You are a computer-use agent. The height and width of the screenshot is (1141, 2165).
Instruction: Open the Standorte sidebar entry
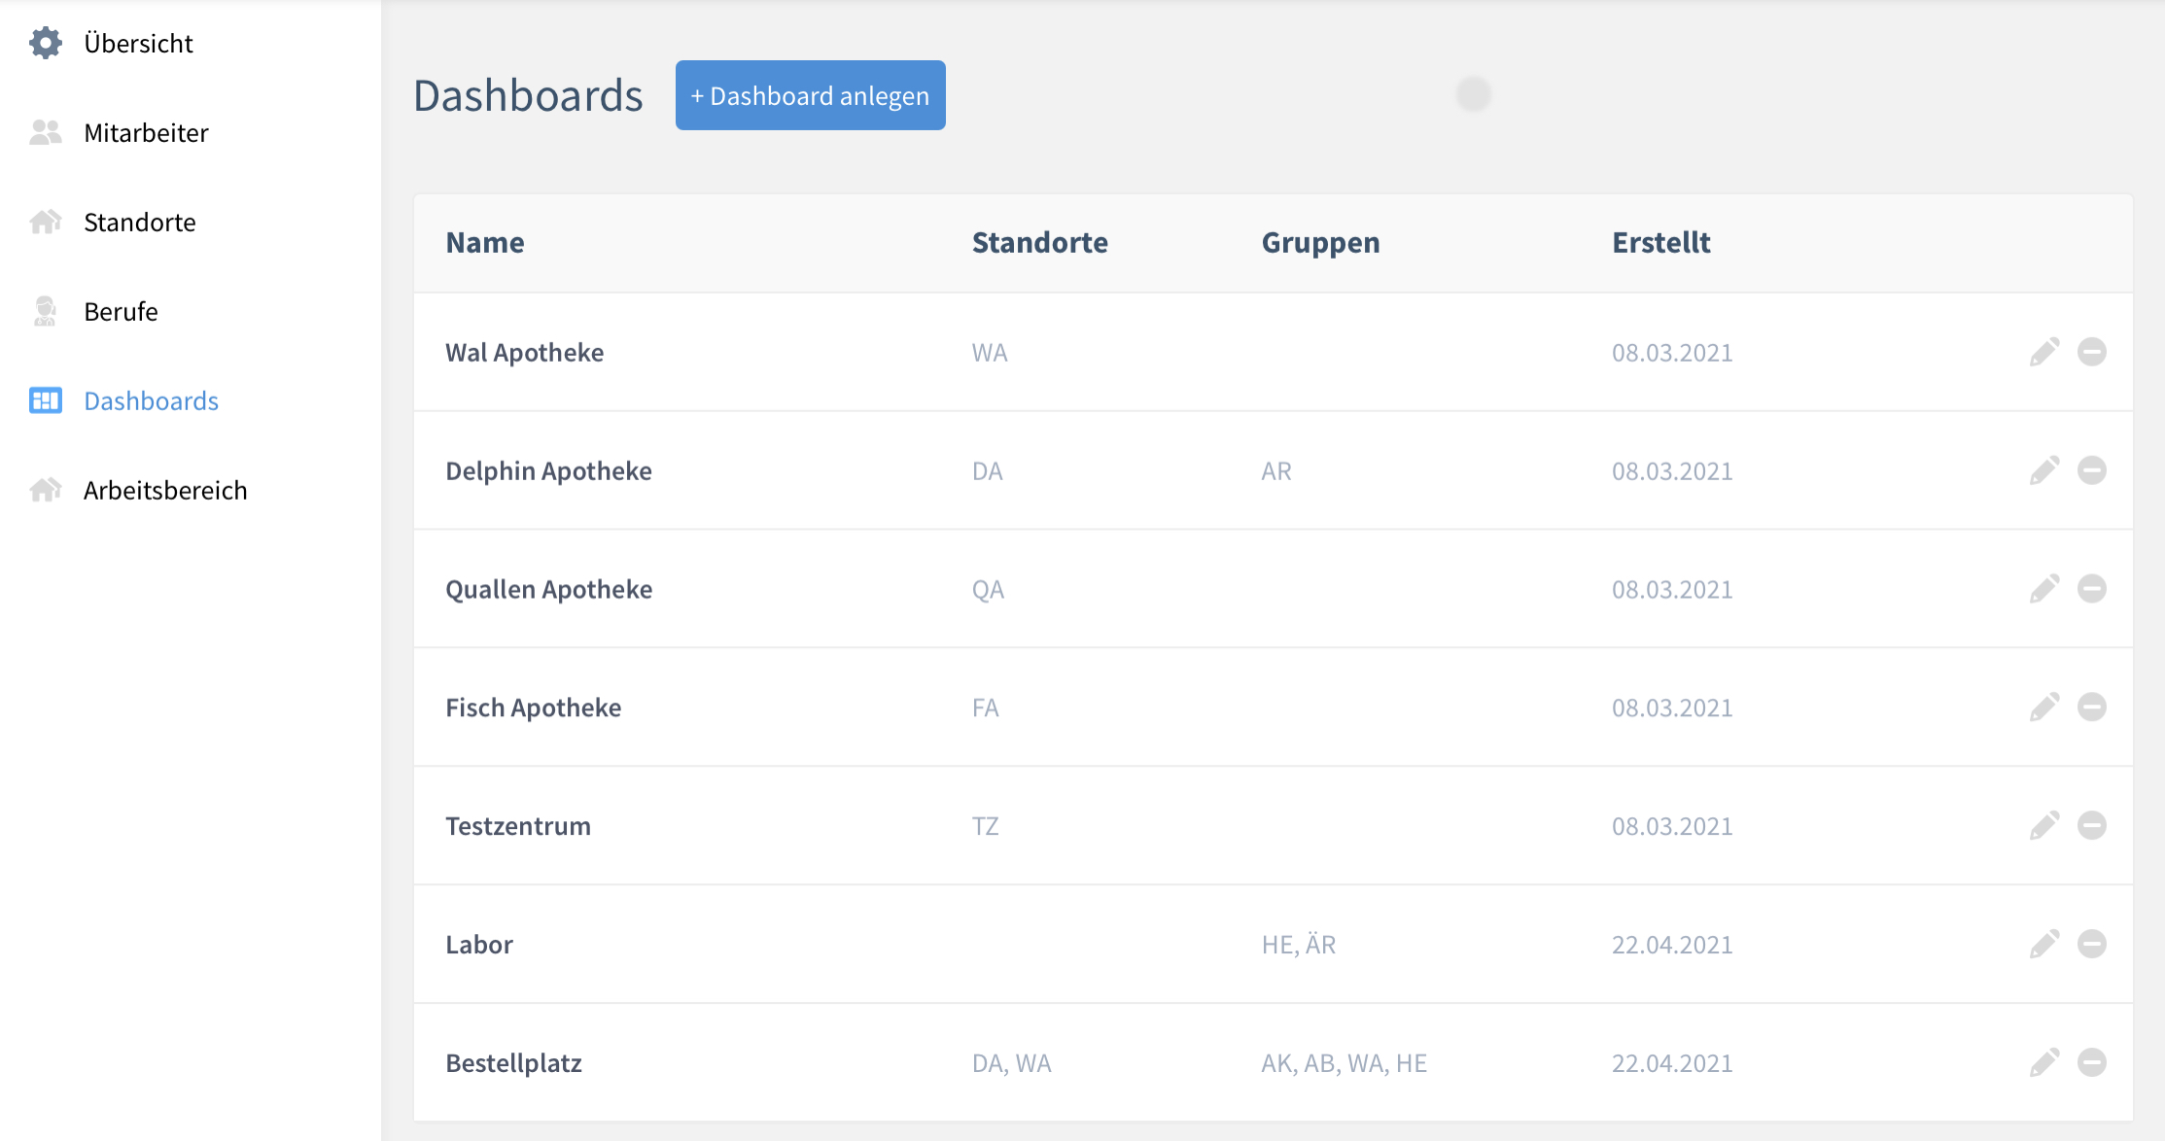140,222
